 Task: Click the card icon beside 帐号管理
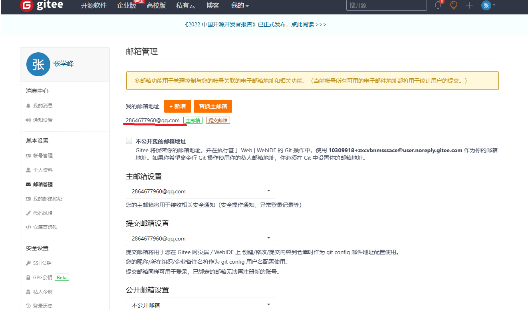click(28, 156)
